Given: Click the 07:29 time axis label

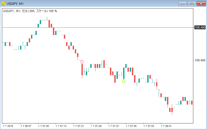Looking at the screenshot, I should pyautogui.click(x=96, y=126).
